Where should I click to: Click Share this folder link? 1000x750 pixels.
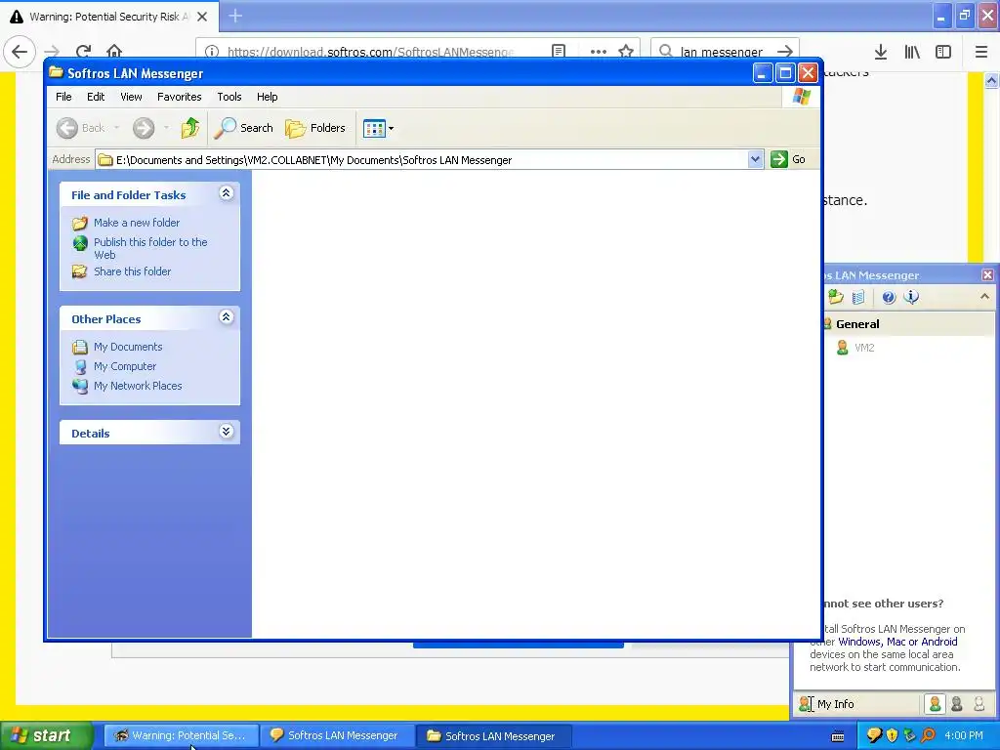point(132,271)
